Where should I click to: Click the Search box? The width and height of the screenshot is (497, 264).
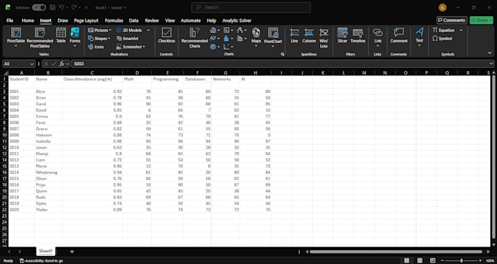pos(251,7)
